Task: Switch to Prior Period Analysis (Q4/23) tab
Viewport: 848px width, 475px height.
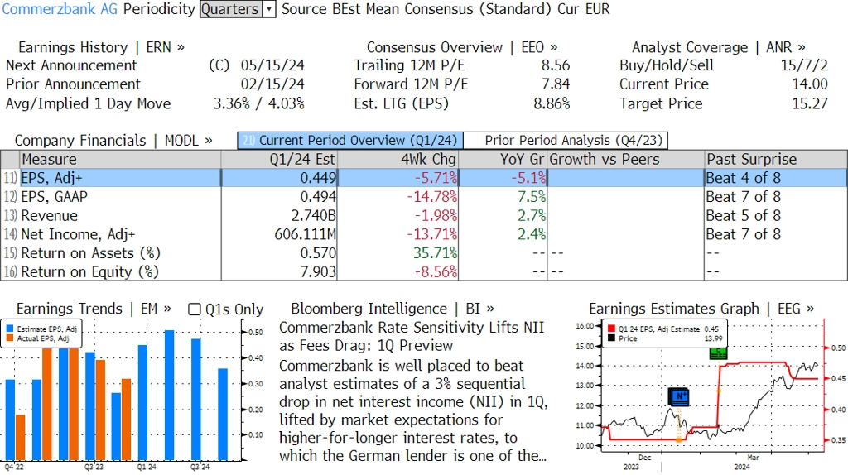Action: (566, 141)
